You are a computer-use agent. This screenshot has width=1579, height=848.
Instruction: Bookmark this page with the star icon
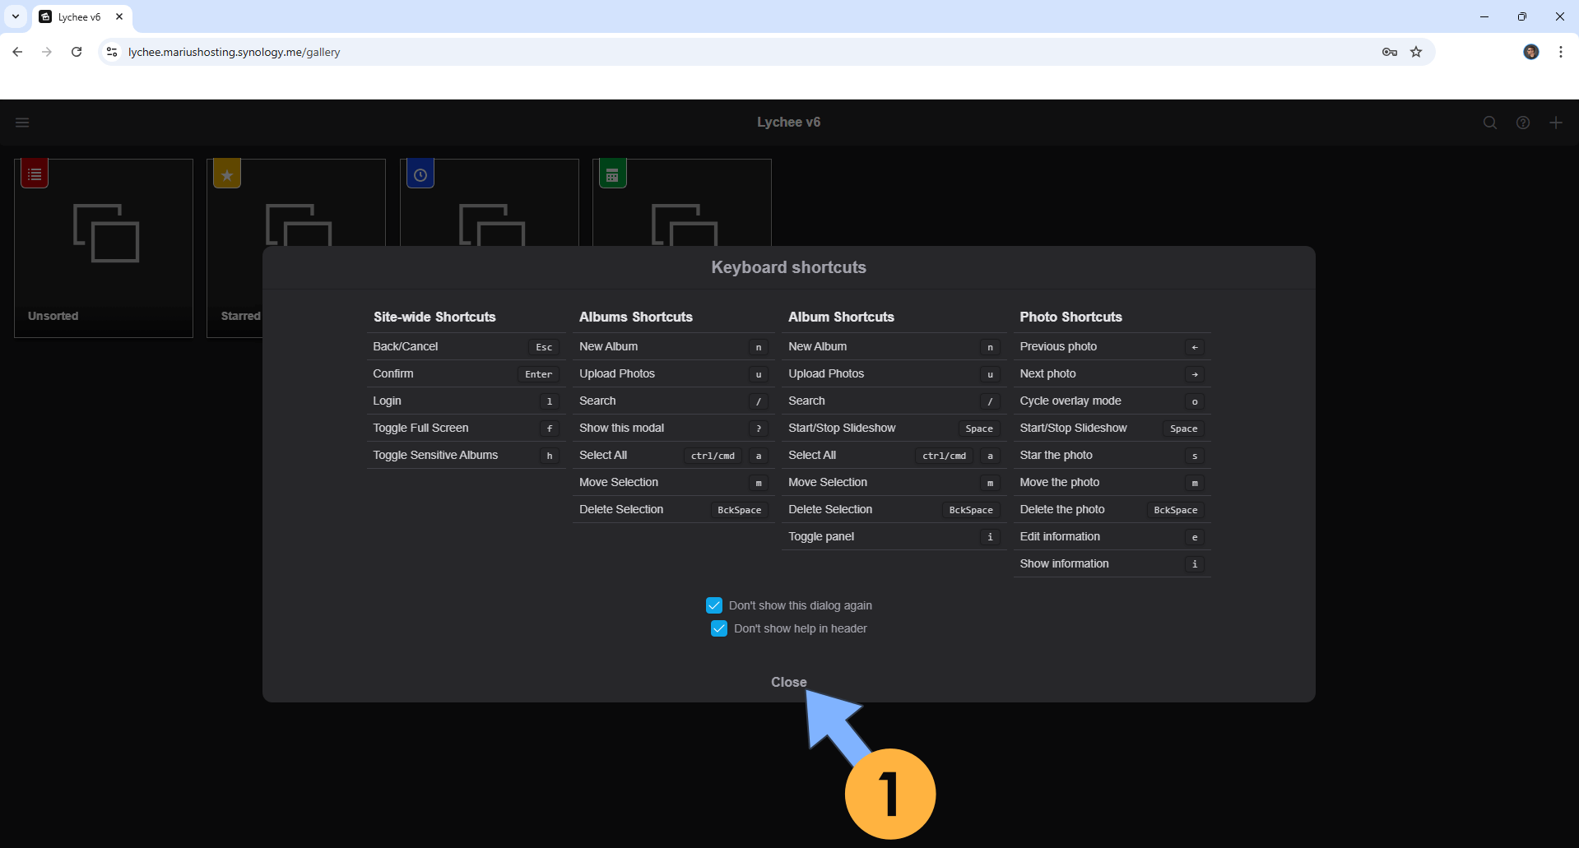(1416, 52)
